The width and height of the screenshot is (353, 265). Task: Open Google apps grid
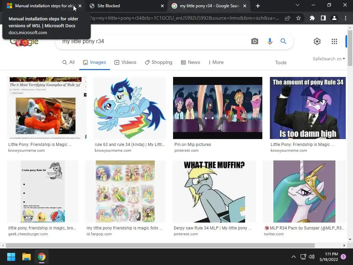coord(334,41)
